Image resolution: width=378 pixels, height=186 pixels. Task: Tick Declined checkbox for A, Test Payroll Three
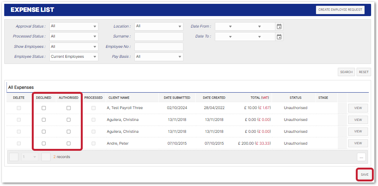tap(44, 108)
